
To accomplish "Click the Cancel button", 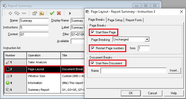I will point(152,93).
